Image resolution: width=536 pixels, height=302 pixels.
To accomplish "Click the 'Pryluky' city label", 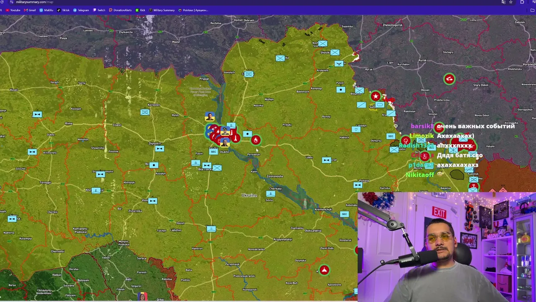I will (x=287, y=125).
